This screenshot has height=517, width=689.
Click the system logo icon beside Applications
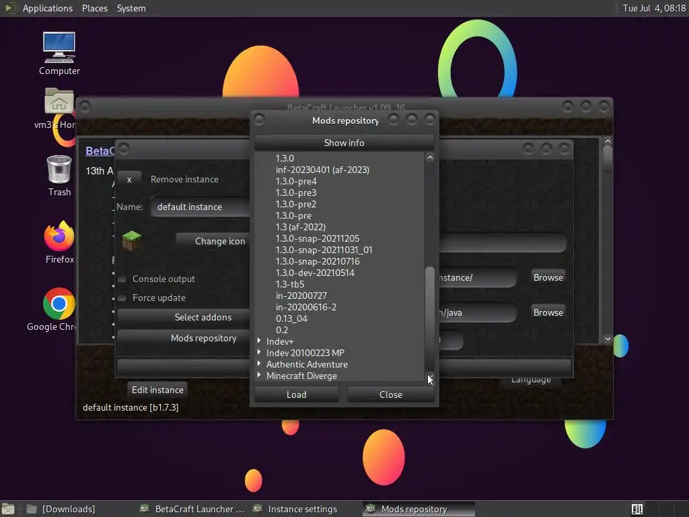tap(11, 8)
